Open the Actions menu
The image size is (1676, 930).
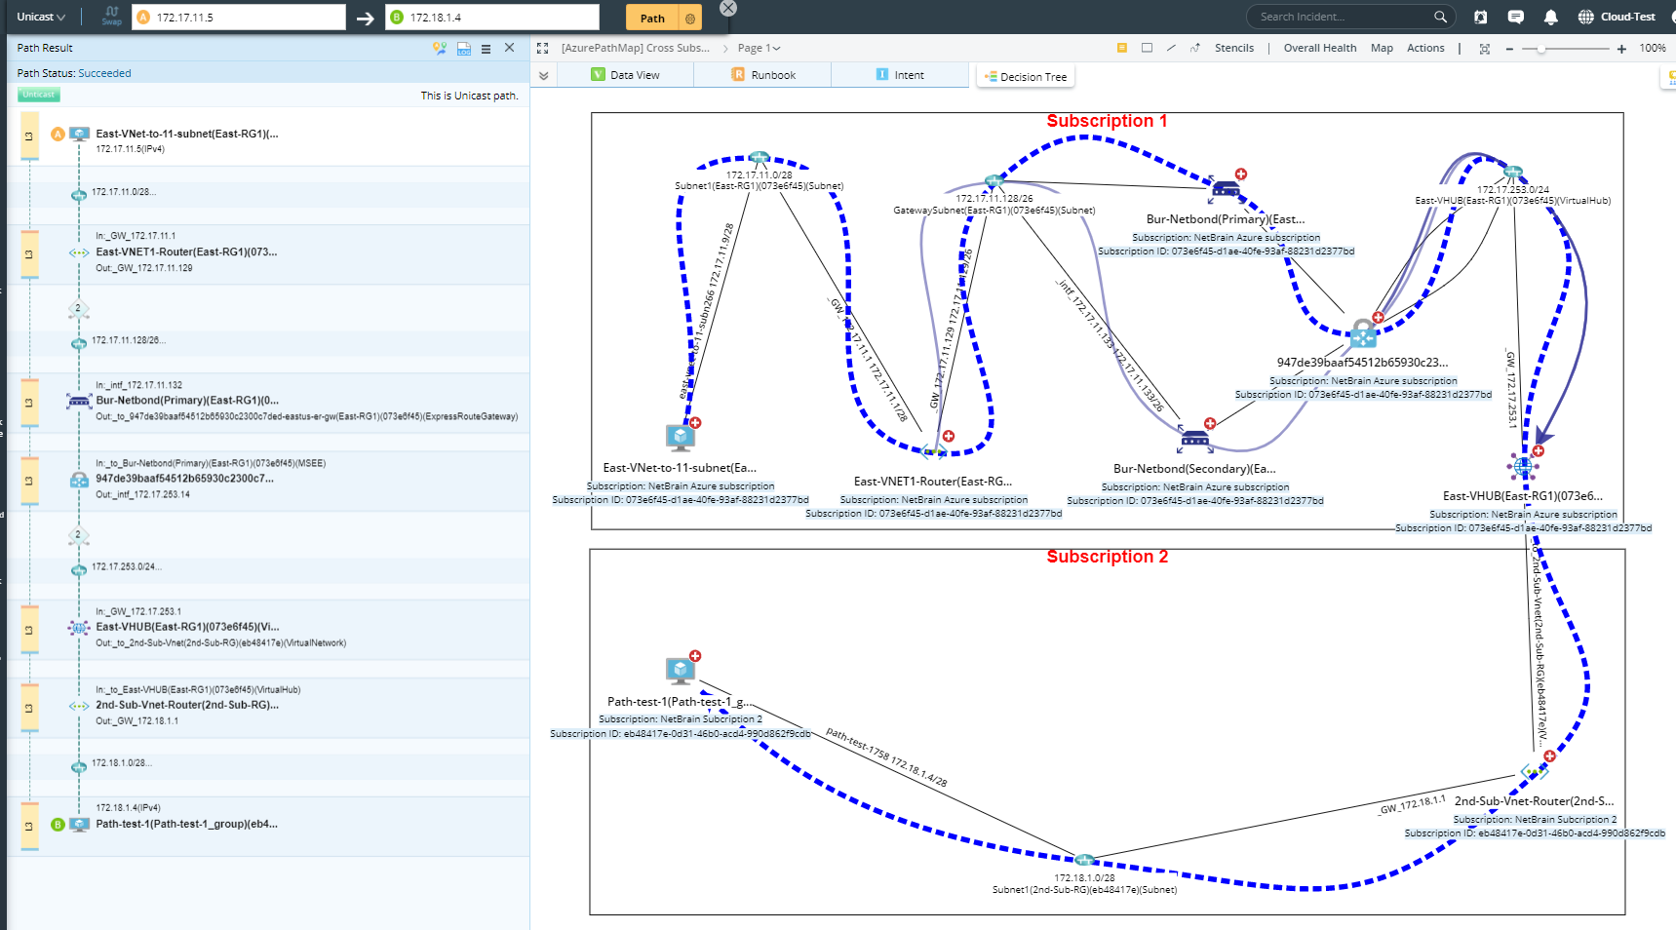point(1425,47)
